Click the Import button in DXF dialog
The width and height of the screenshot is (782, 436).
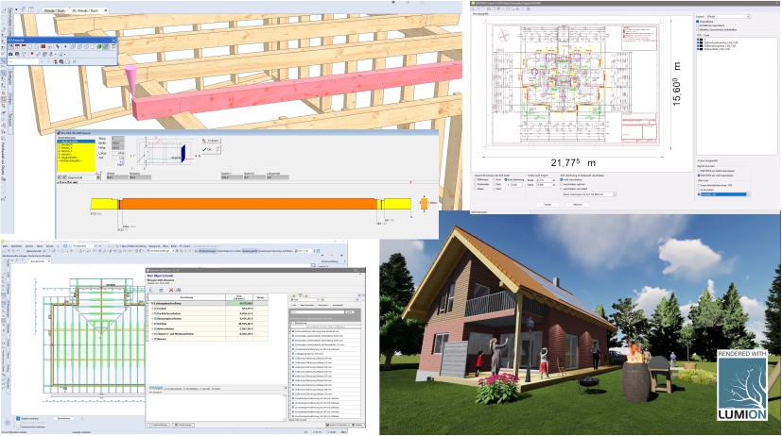click(x=547, y=204)
